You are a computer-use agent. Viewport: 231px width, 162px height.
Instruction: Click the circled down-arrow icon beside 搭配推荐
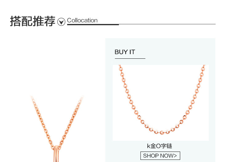pos(61,22)
